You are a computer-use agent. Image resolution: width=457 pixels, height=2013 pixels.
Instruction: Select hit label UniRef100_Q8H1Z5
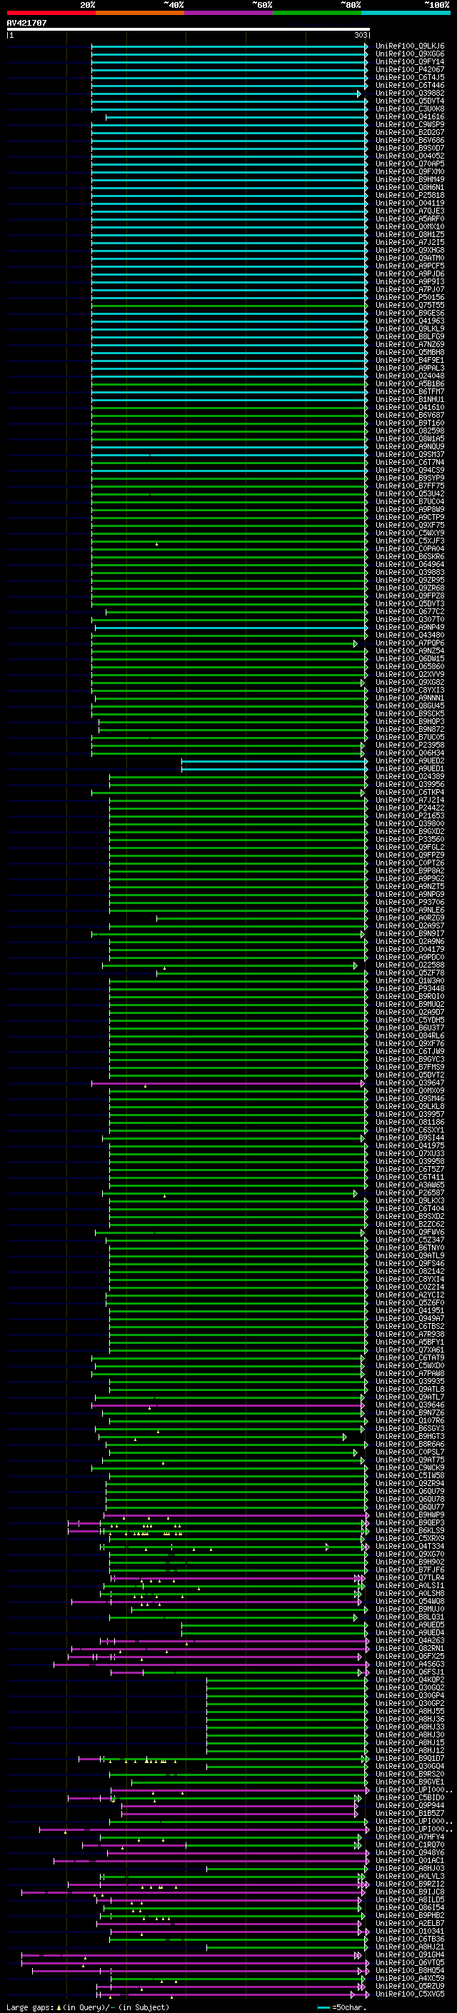click(x=410, y=234)
